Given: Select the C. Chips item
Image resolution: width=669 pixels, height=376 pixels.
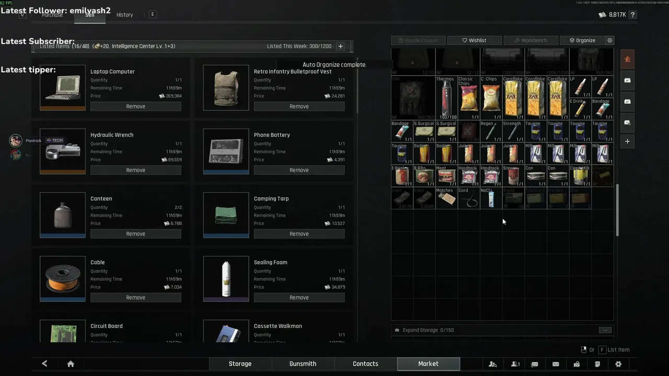Looking at the screenshot, I should coord(490,98).
